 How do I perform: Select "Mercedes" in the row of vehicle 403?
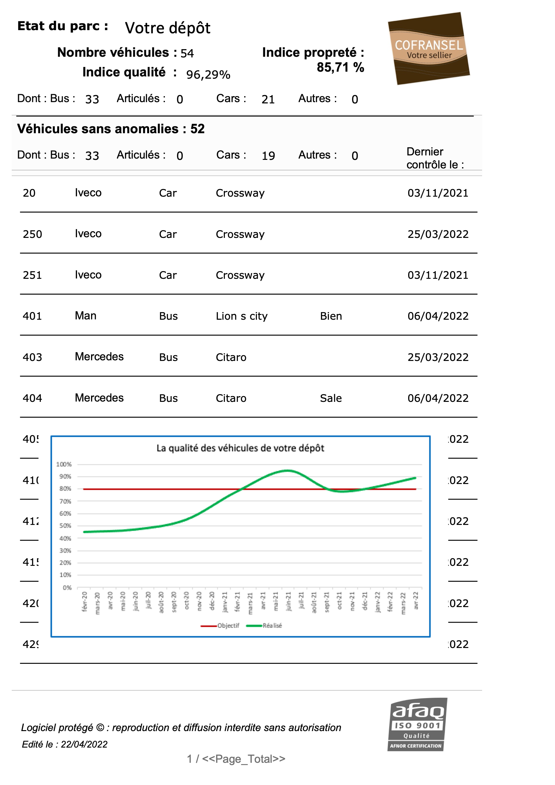click(99, 357)
